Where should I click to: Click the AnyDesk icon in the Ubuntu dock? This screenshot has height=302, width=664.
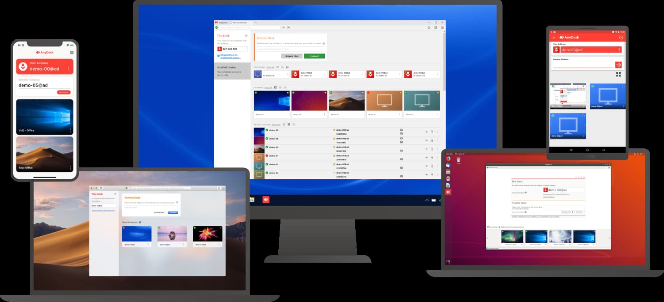click(448, 192)
